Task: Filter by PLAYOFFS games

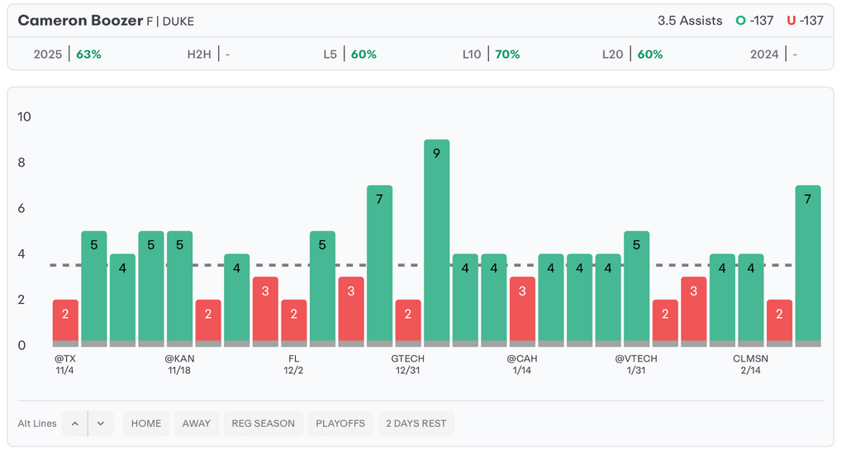Action: pyautogui.click(x=340, y=424)
